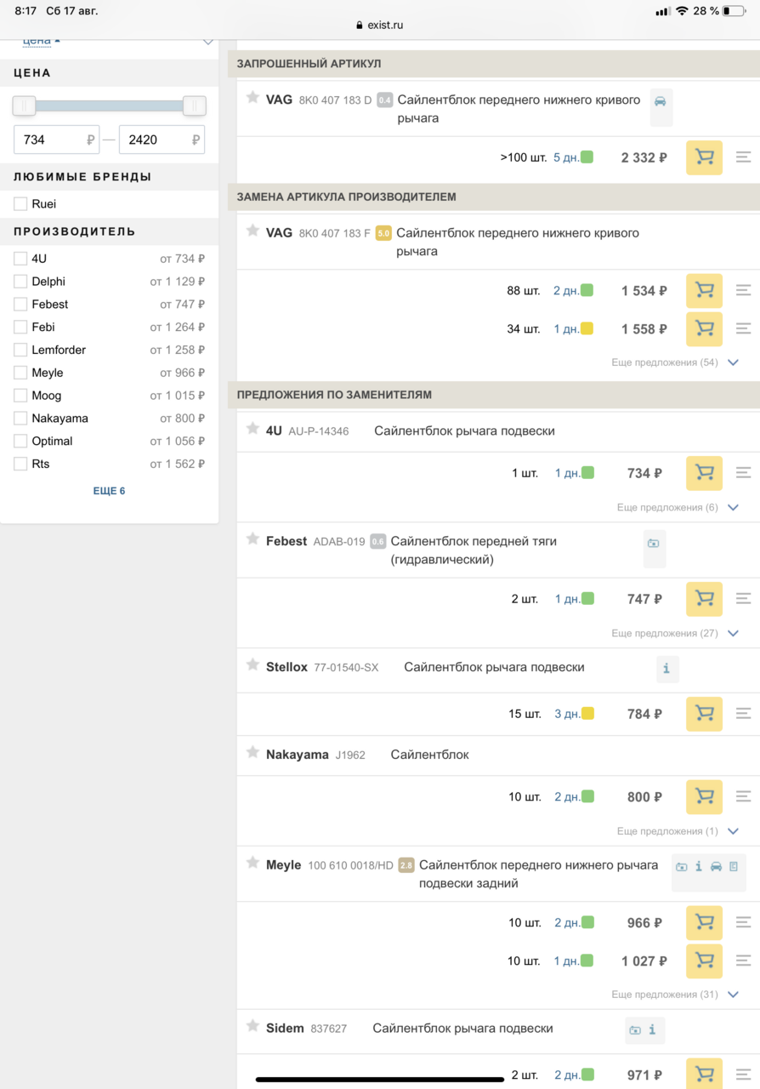Add Meyle offer at 966 ₽ to cart
Image resolution: width=760 pixels, height=1089 pixels.
click(704, 923)
